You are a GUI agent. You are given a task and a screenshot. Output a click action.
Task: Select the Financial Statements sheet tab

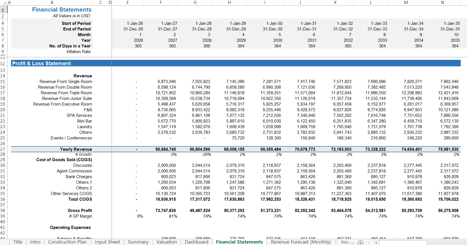[239, 242]
